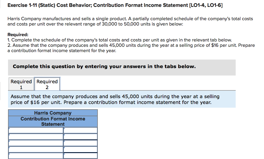264x159 pixels.
Task: Click the fourth amount input field
Action: pyautogui.click(x=80, y=149)
